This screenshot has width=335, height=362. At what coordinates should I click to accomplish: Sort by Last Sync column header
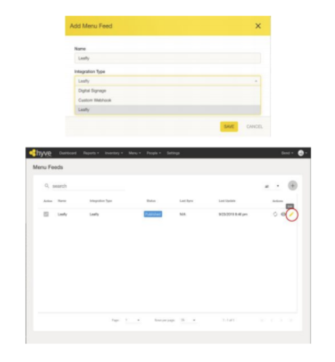(186, 201)
